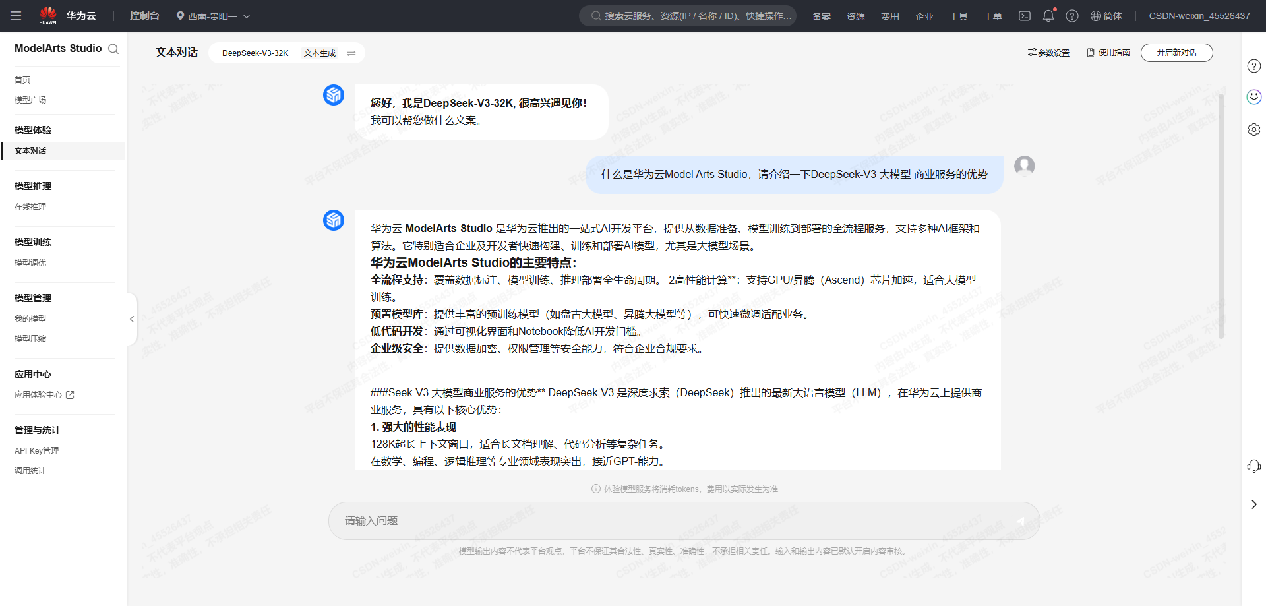Open 我的模型 in sidebar
The image size is (1266, 606).
point(30,318)
